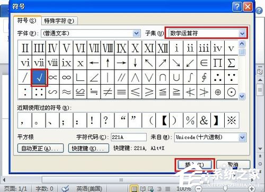Select the angle ∠ symbol

tap(94, 77)
